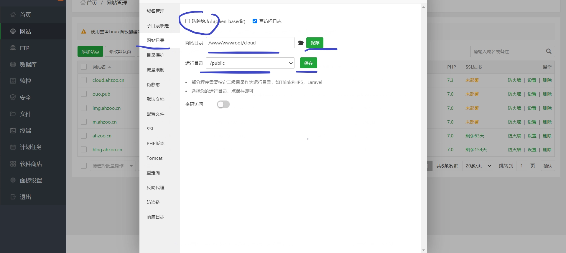Click the search magnifier icon
Screen dimensions: 566x253
tap(549, 51)
